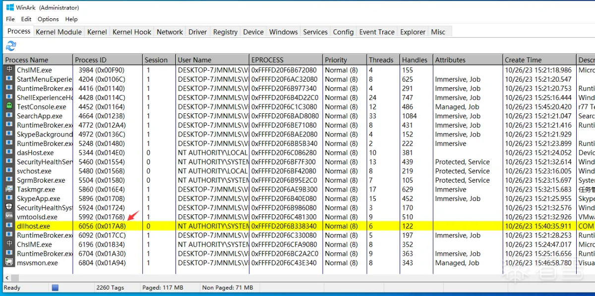
Task: Click the SkypeApp.exe process icon
Action: 9,198
